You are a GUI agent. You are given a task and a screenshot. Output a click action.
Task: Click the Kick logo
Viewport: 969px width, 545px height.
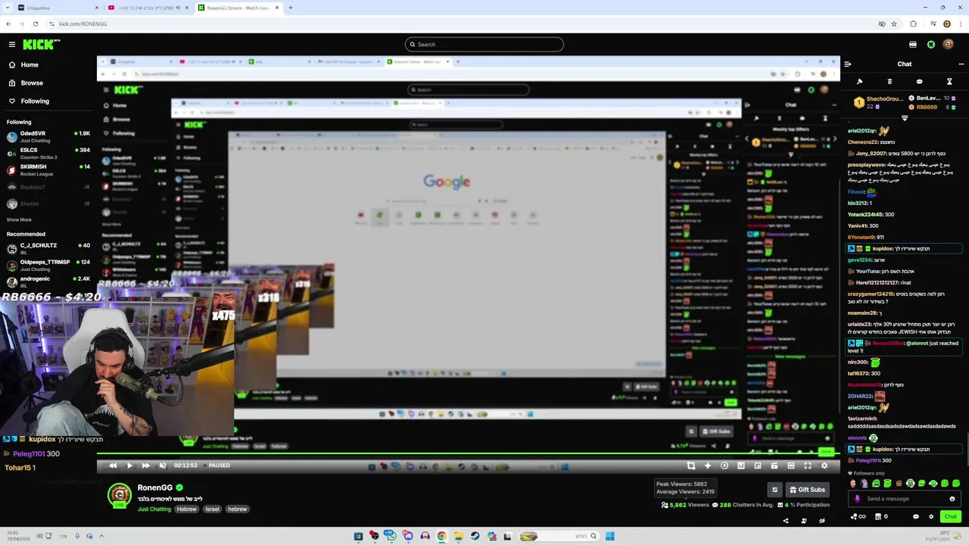41,45
